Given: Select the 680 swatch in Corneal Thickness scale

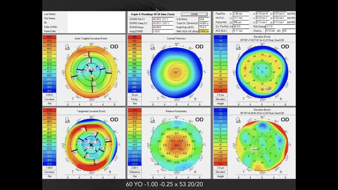Looking at the screenshot, I should (x=135, y=91).
